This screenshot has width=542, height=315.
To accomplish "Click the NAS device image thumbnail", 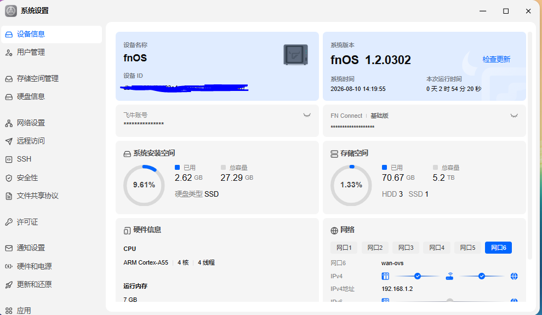I will coord(295,55).
